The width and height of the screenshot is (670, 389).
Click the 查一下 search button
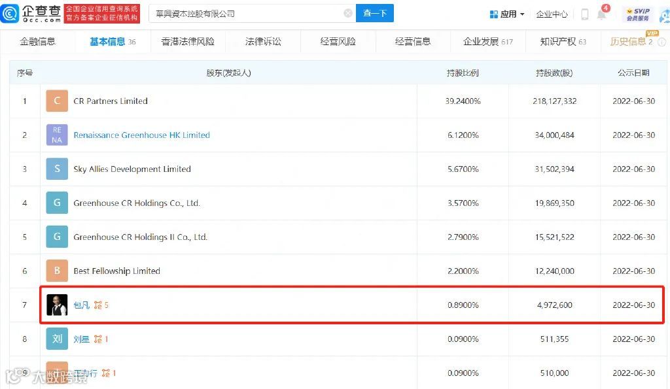375,13
